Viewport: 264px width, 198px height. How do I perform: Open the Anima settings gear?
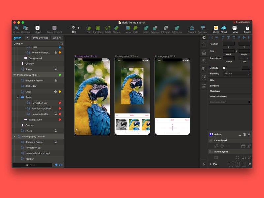(249, 134)
